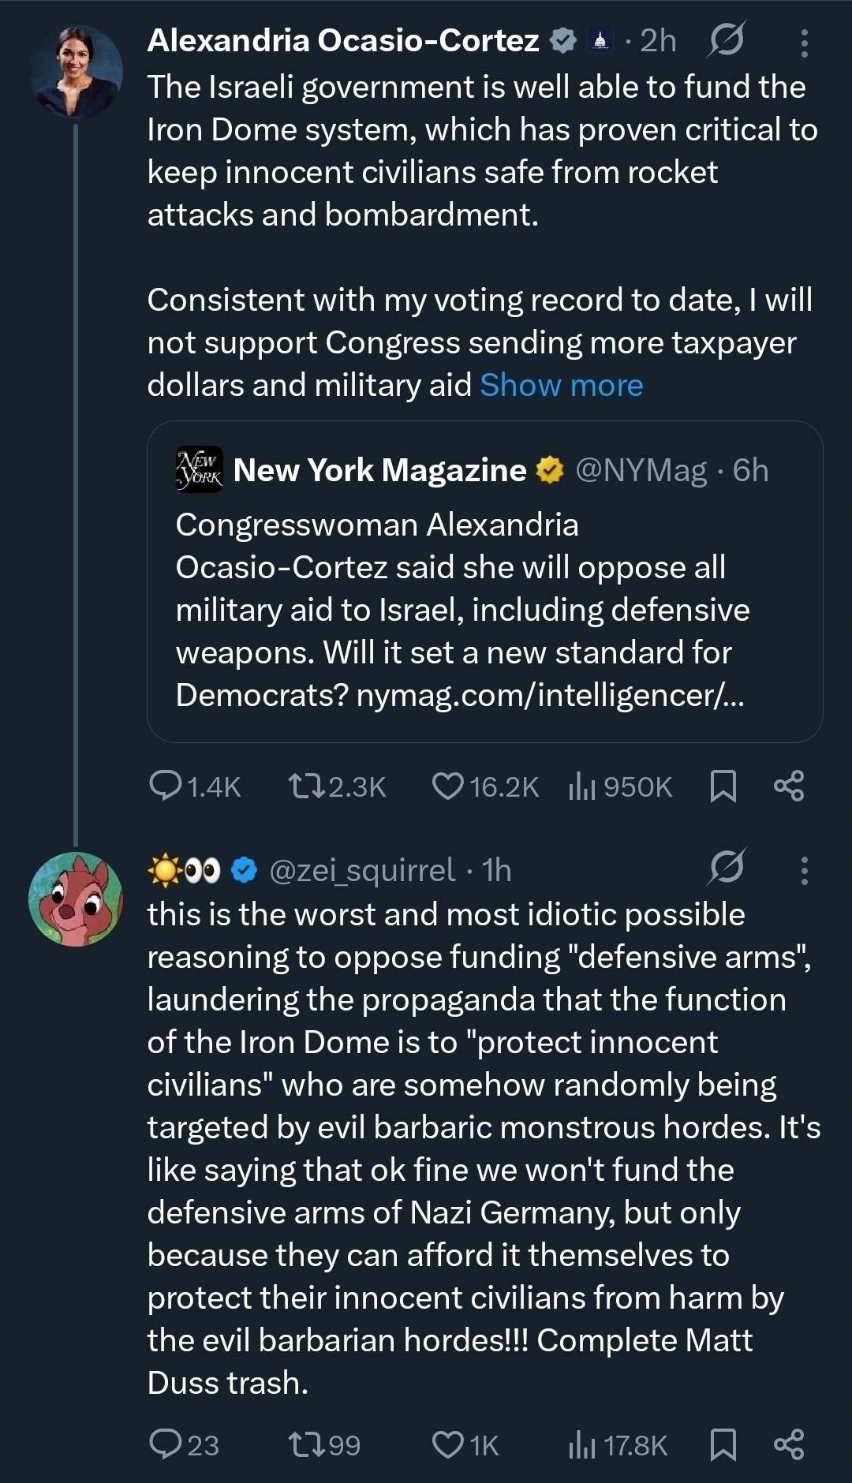The width and height of the screenshot is (852, 1483).
Task: Expand tweet with Show more
Action: [x=562, y=386]
